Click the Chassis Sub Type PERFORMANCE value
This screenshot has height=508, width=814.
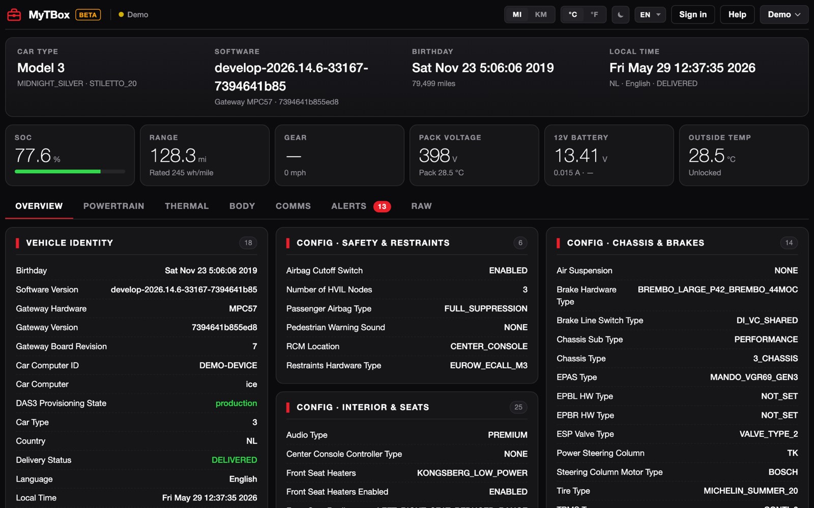tap(766, 339)
